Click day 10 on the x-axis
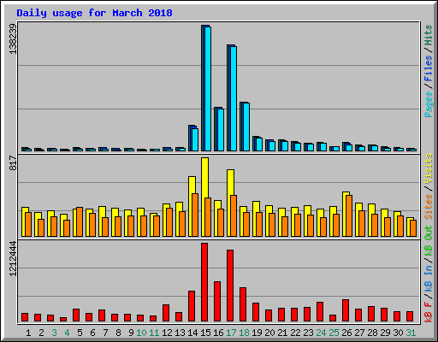Viewport: 438px width, 342px height. [x=141, y=333]
